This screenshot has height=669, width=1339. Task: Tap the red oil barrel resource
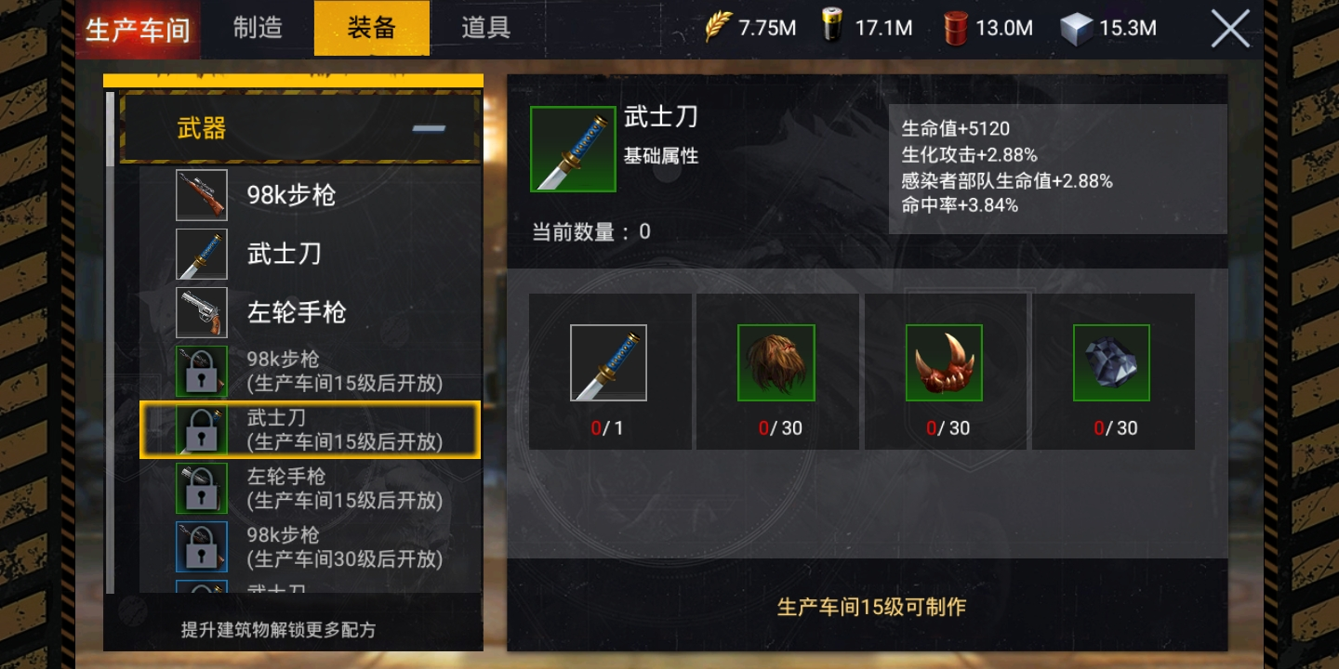[955, 28]
